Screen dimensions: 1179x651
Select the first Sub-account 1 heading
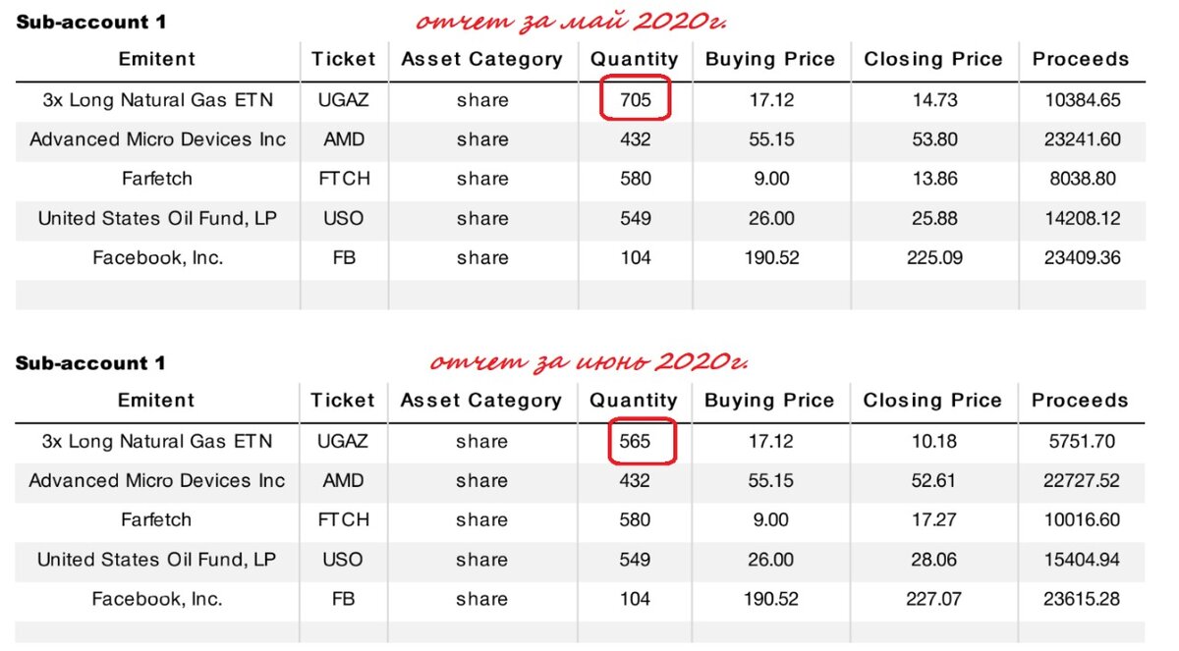(x=90, y=22)
